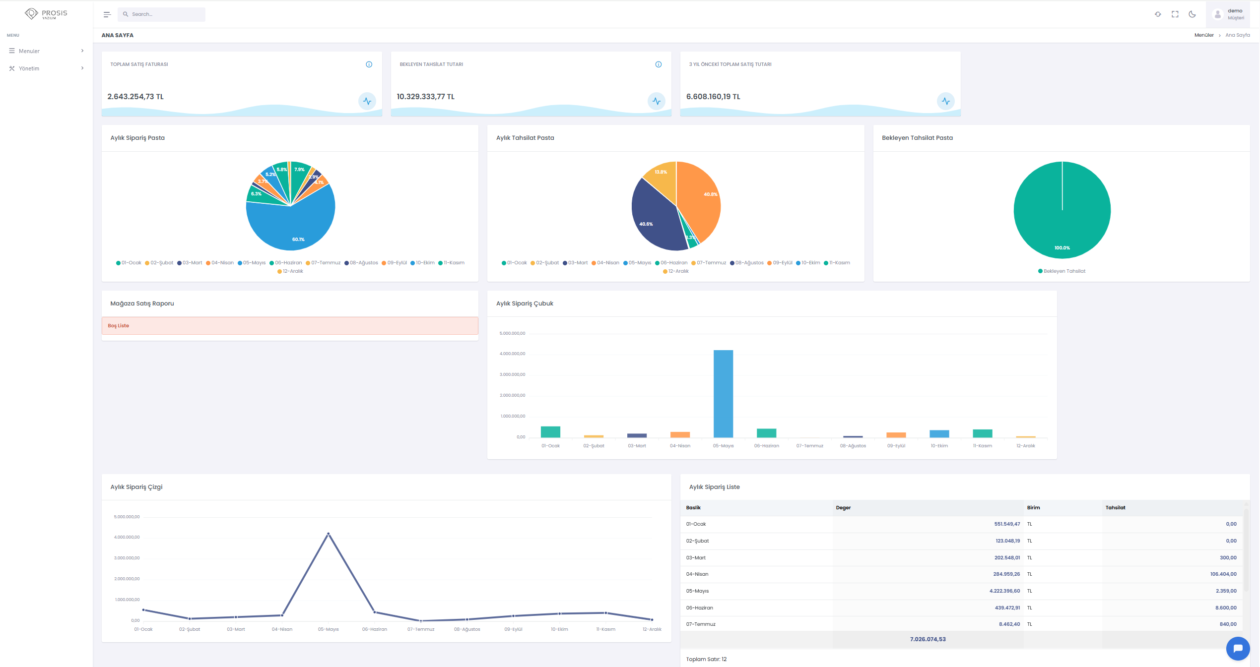This screenshot has width=1260, height=667.
Task: Click activity pulse icon on 3 Yıl Önceki card
Action: [945, 101]
